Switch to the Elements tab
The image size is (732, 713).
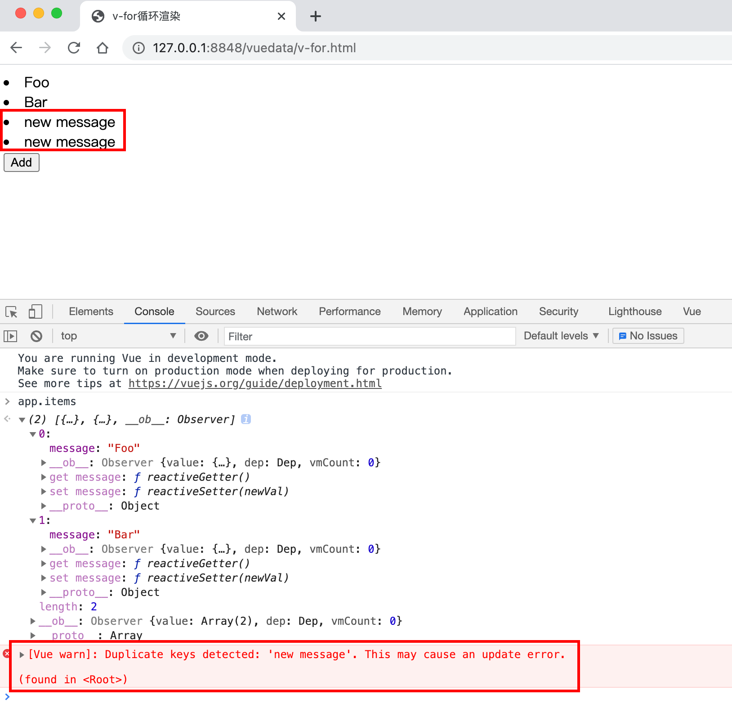(x=91, y=311)
